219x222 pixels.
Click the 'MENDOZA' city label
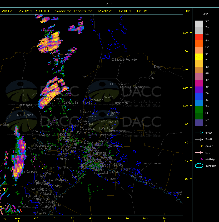64,135
